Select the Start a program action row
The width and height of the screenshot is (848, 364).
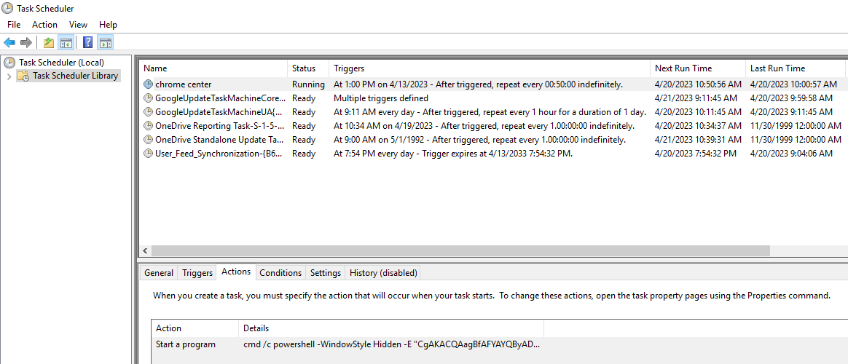(348, 344)
